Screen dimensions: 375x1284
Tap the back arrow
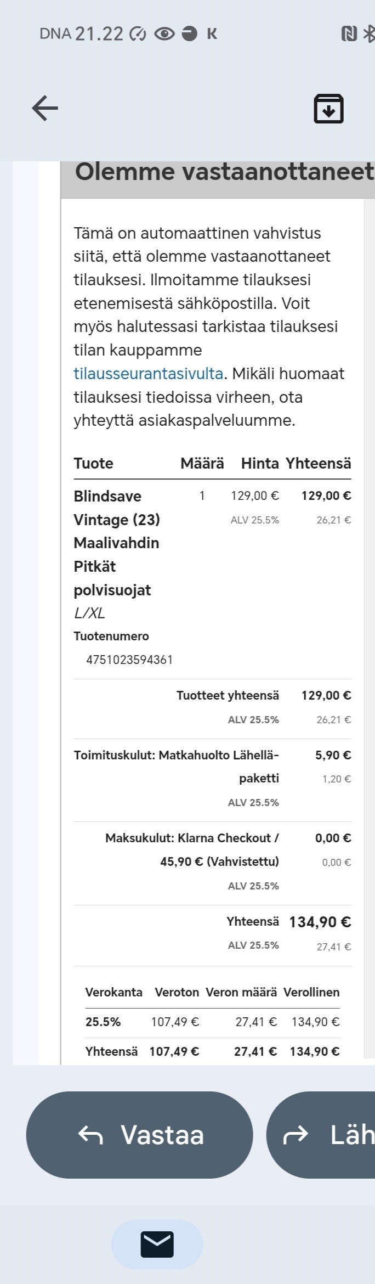pos(45,108)
